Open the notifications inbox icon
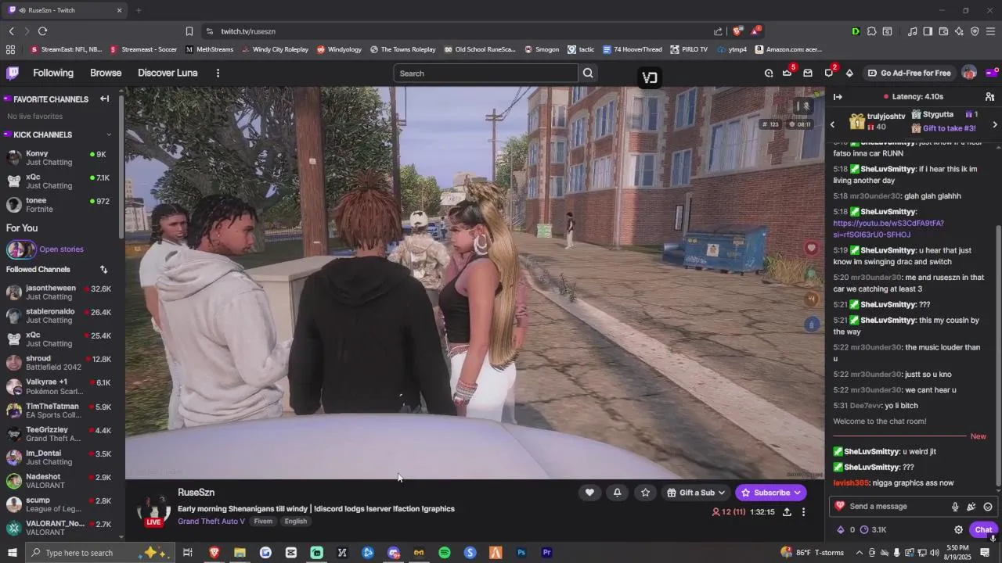 pos(808,73)
